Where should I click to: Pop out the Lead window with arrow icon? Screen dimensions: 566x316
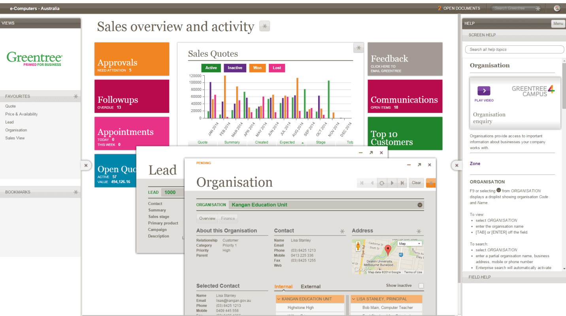click(x=371, y=153)
